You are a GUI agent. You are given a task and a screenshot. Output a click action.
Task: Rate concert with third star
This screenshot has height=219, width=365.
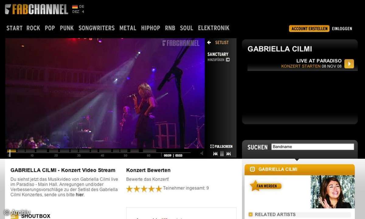(x=144, y=189)
